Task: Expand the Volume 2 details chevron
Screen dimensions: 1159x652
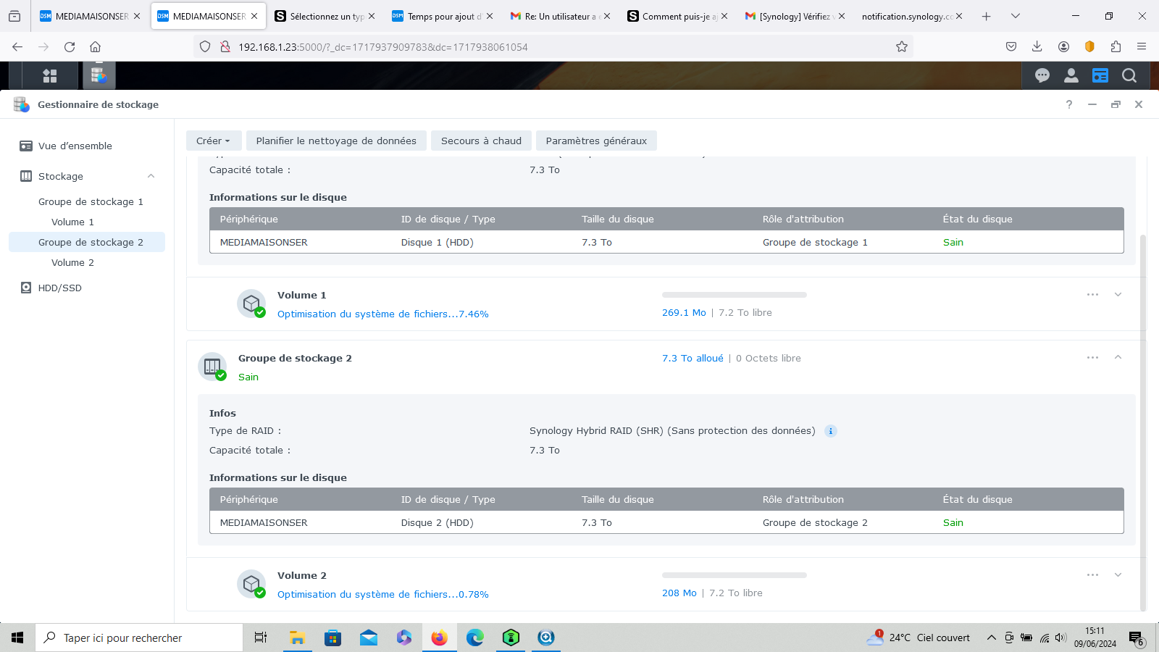Action: (x=1118, y=575)
